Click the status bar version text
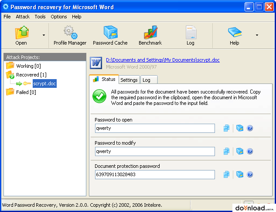This screenshot has height=212, width=276. [x=82, y=205]
